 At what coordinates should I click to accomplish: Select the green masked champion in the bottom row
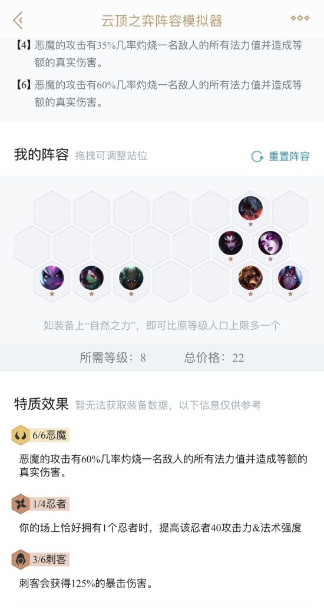pyautogui.click(x=131, y=277)
